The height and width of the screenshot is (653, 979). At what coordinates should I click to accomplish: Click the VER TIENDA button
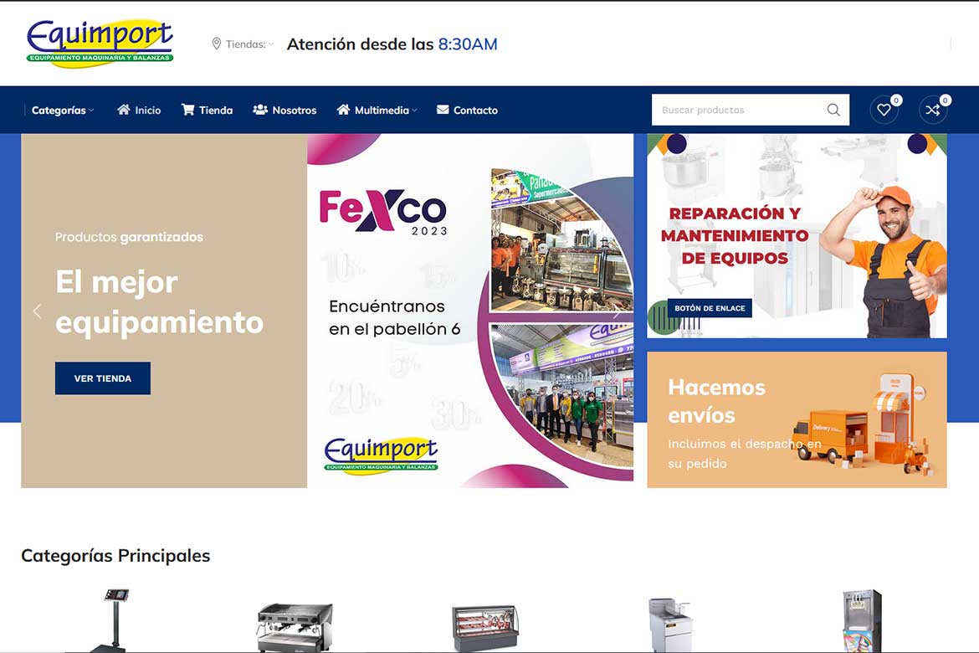(x=102, y=378)
